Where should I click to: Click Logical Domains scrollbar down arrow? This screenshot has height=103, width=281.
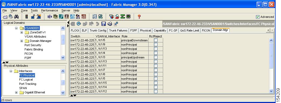tap(63, 57)
